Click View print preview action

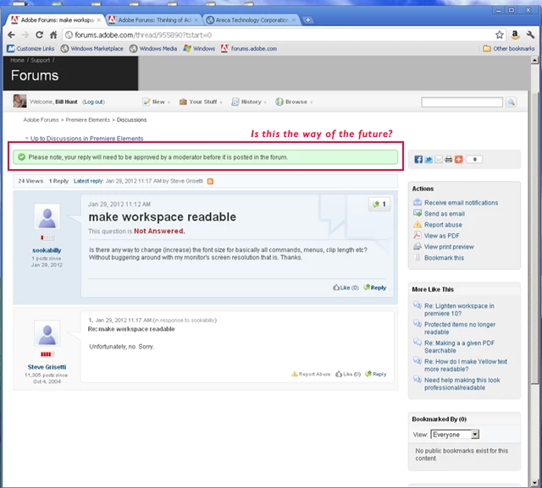tap(449, 247)
